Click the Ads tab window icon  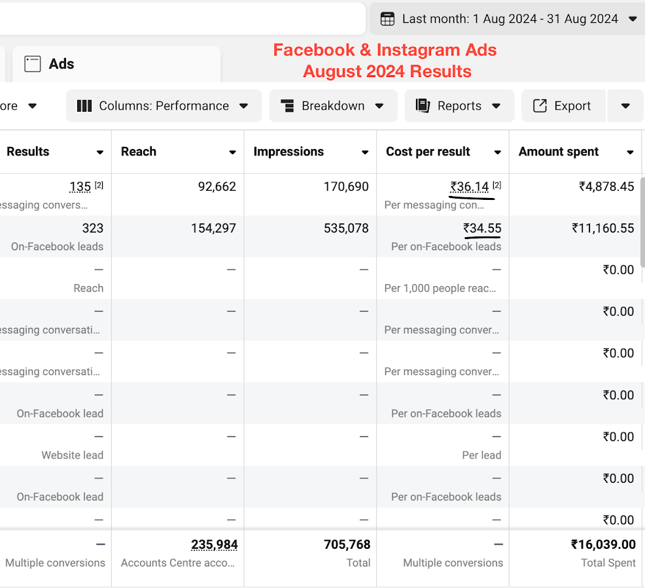point(33,64)
